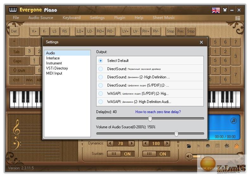Click the Ctrl key on virtual keyboard
The width and height of the screenshot is (249, 176).
pos(16,80)
